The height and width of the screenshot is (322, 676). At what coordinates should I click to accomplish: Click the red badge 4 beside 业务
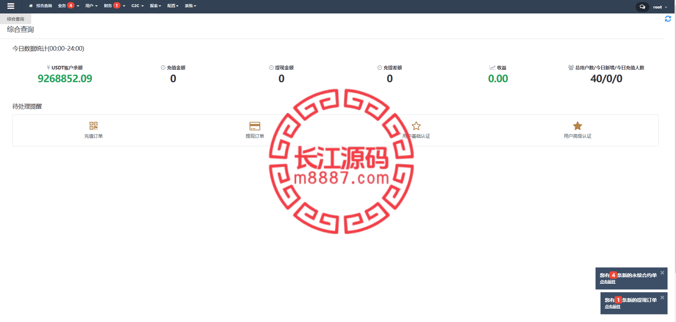pyautogui.click(x=71, y=5)
